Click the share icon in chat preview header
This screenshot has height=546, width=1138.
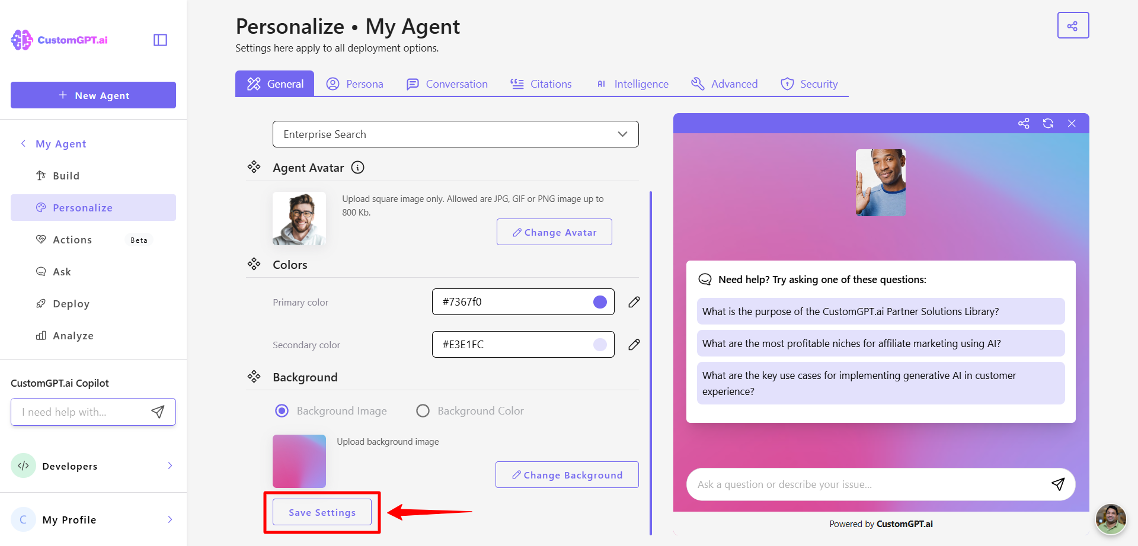click(1024, 123)
